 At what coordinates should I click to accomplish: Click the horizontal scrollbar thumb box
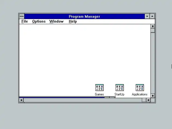144,100
